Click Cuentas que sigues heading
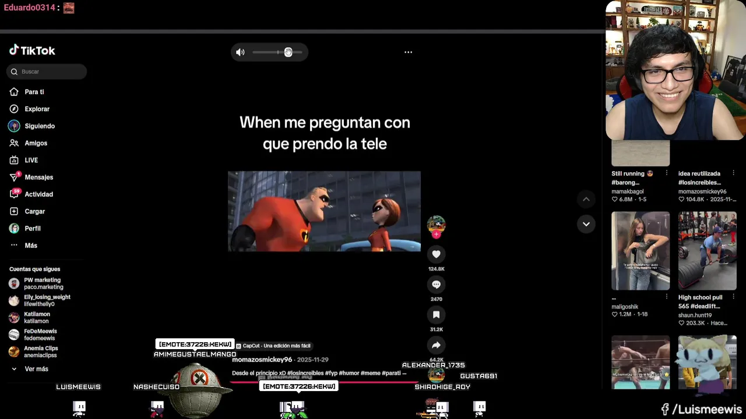This screenshot has width=746, height=419. pyautogui.click(x=34, y=269)
